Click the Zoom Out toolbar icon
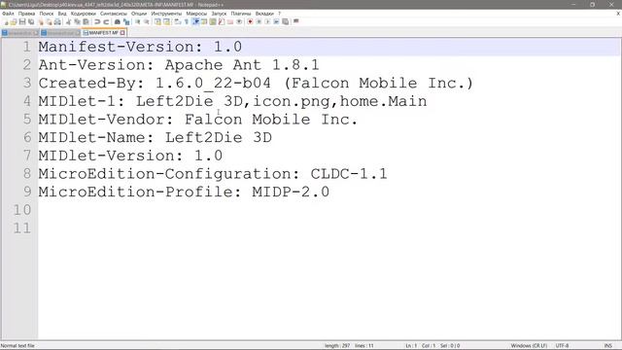The image size is (622, 350). 147,21
